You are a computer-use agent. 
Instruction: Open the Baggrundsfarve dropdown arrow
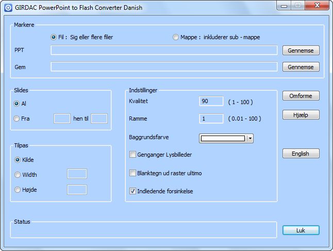click(250, 139)
